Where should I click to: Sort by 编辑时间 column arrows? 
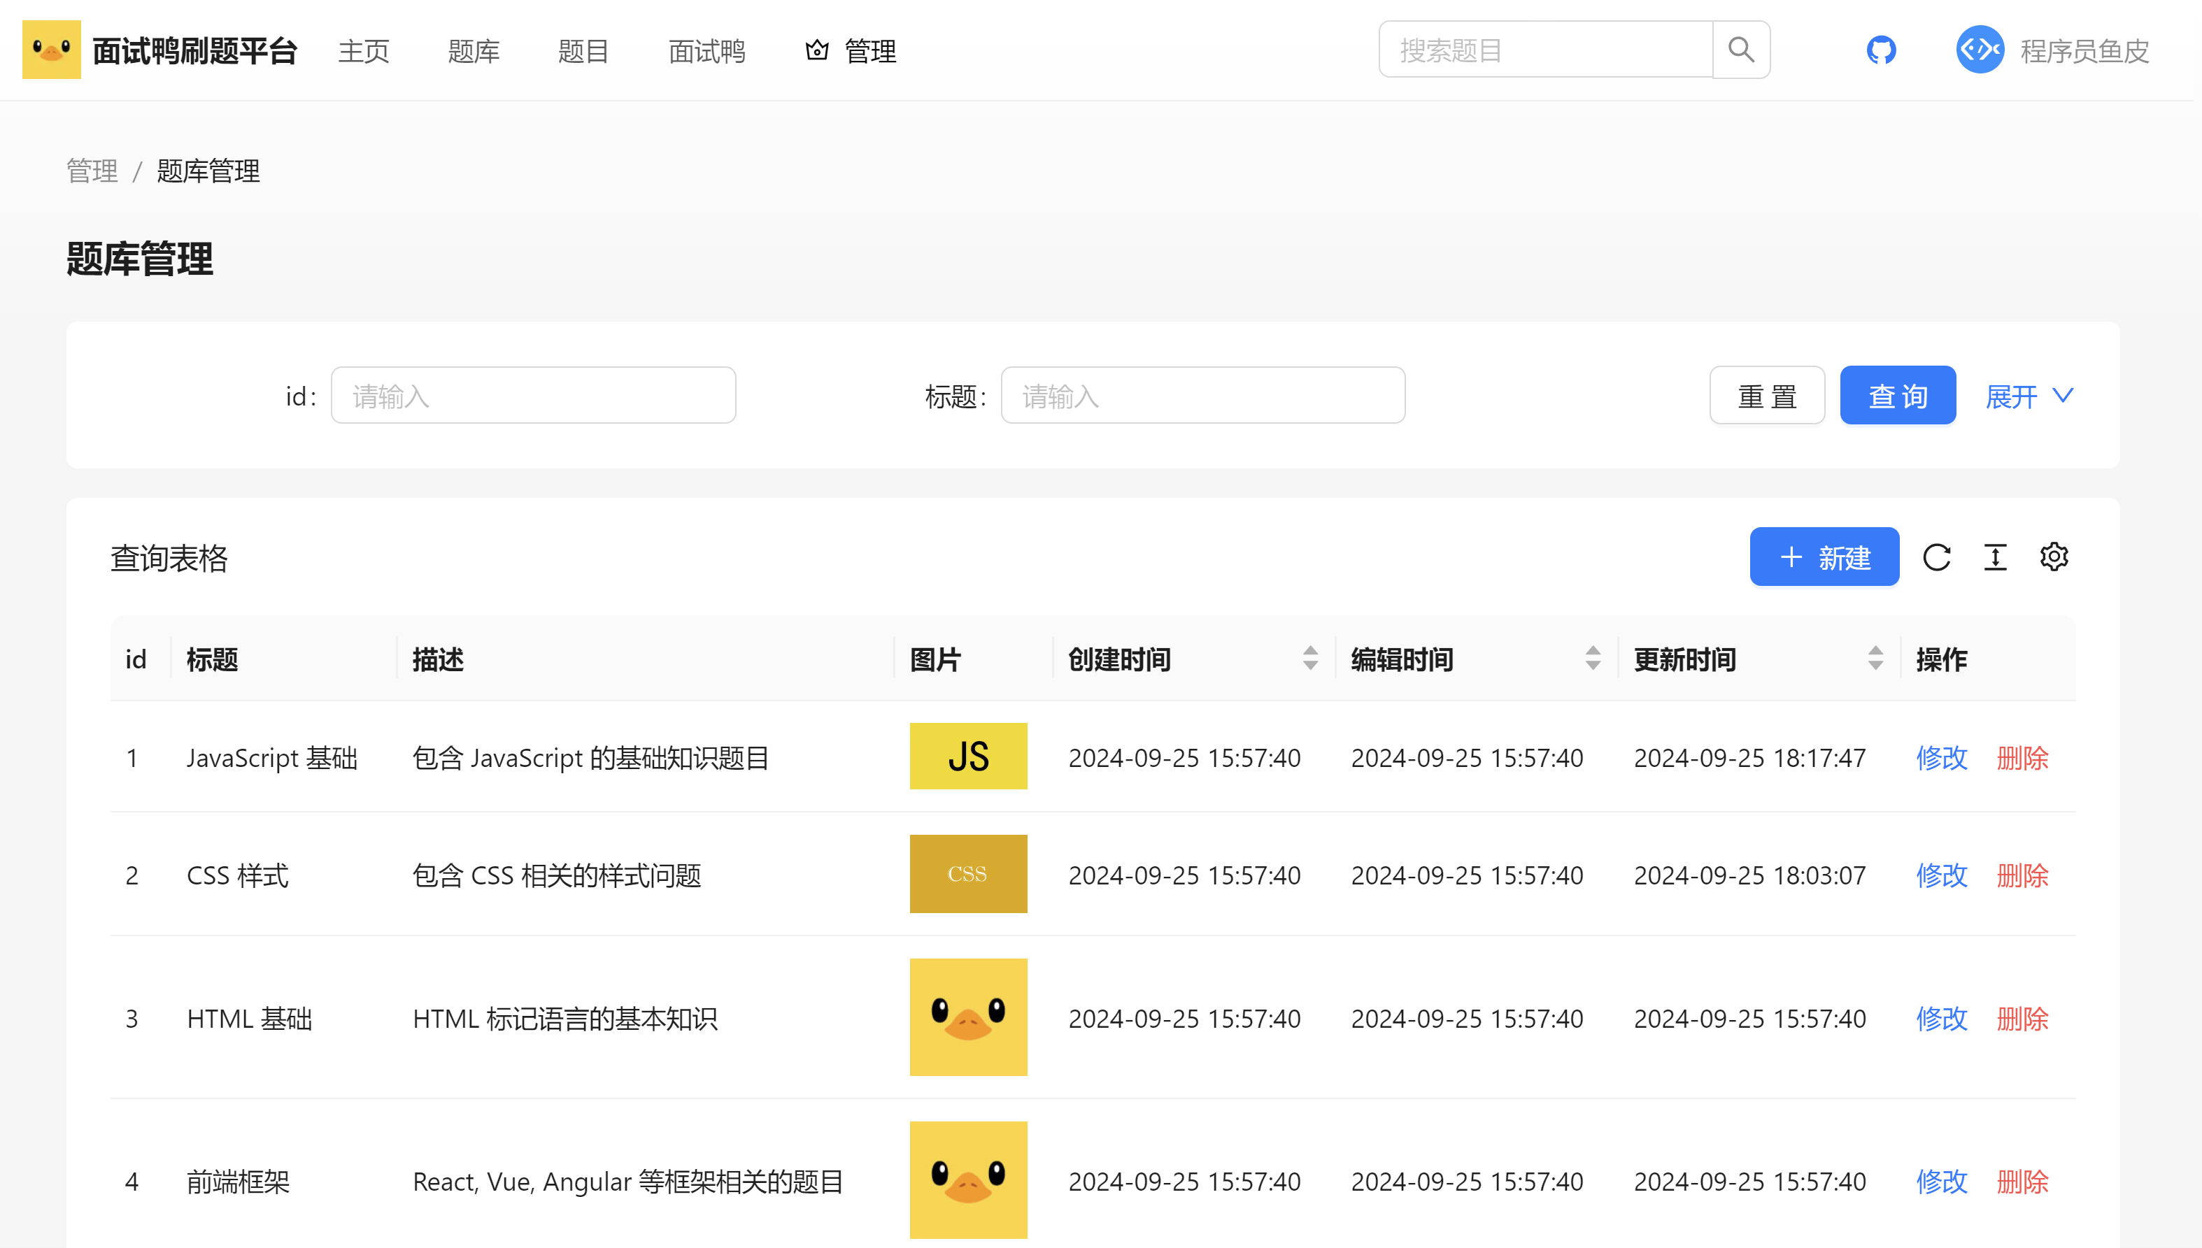(x=1592, y=659)
